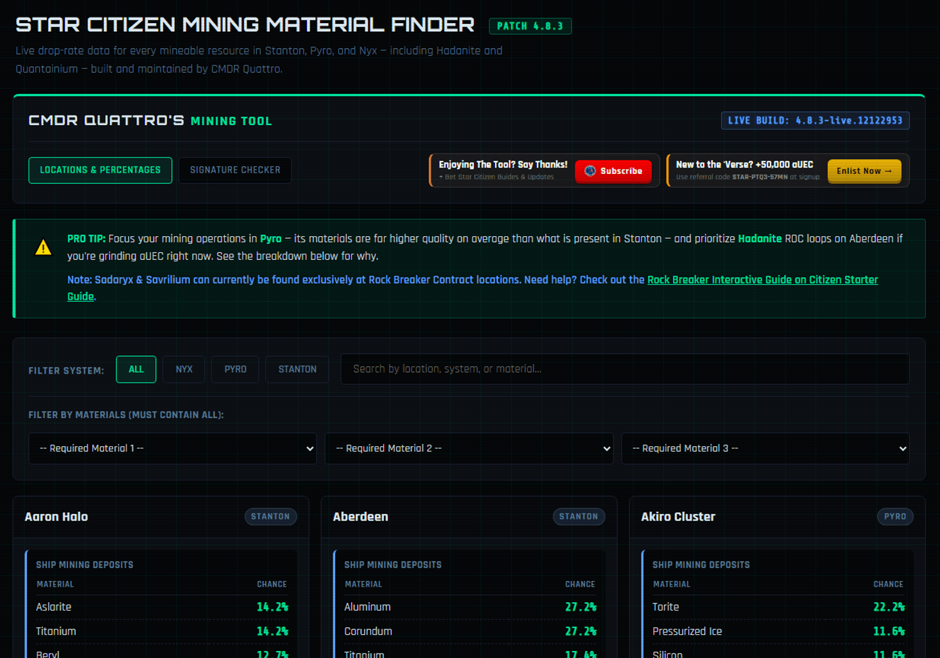Open the Required Material 1 dropdown
Viewport: 940px width, 658px height.
173,449
